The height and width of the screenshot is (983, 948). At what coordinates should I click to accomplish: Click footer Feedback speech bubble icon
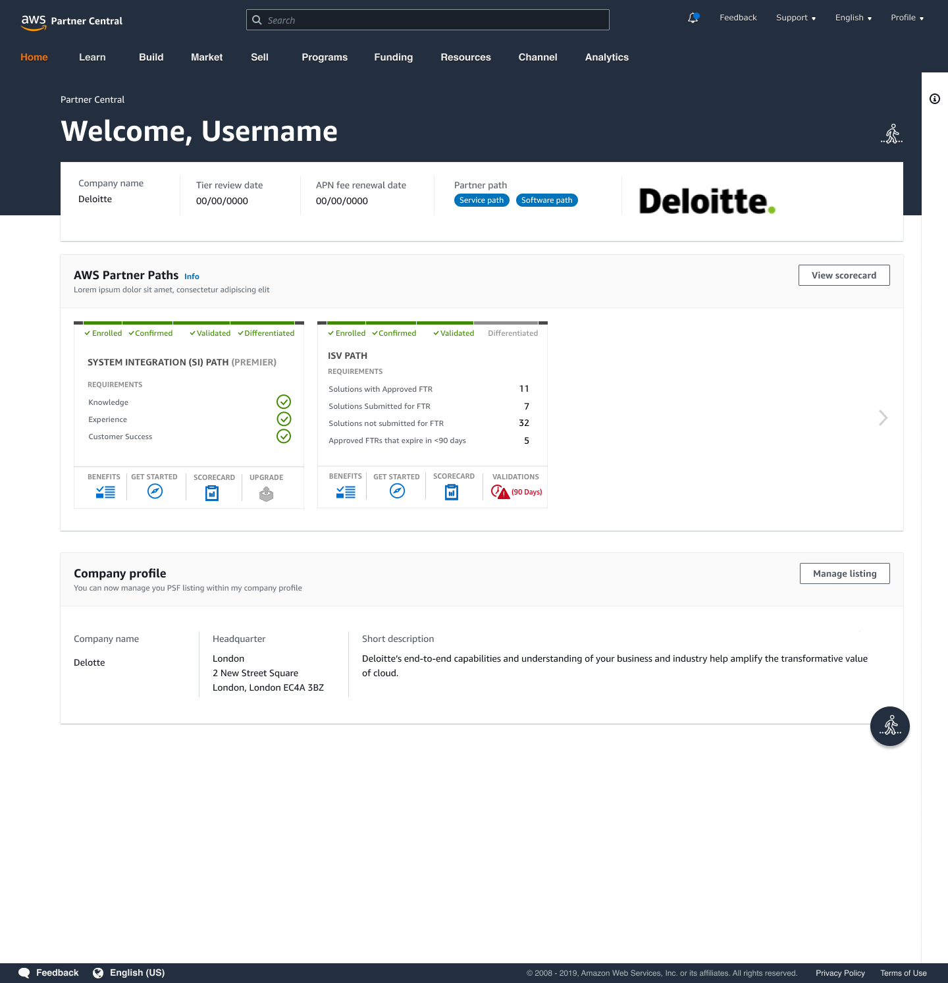click(24, 973)
